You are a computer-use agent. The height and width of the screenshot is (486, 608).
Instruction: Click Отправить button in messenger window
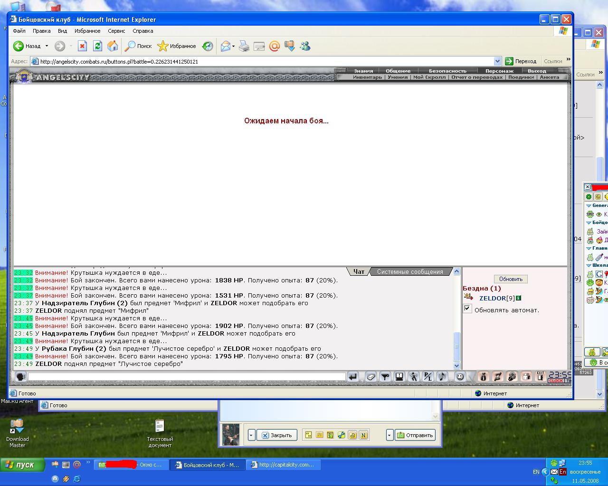(x=415, y=435)
